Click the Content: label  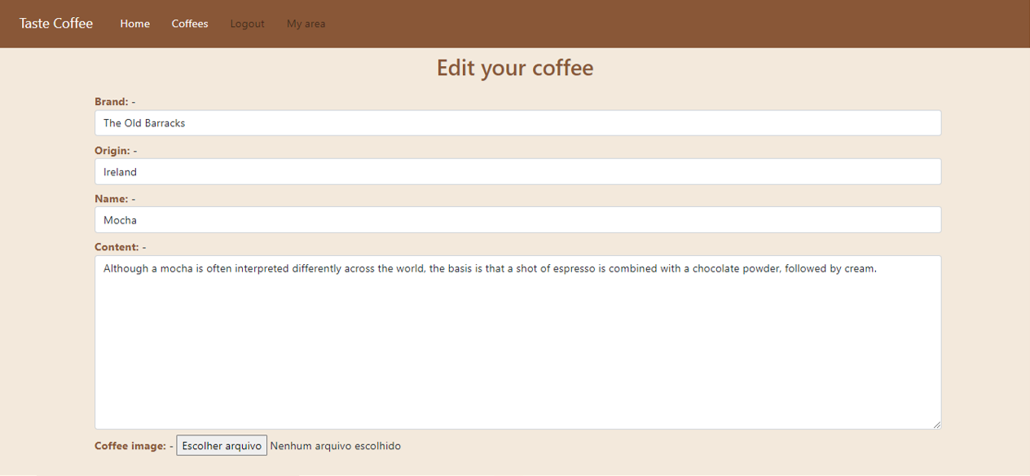[x=117, y=247]
